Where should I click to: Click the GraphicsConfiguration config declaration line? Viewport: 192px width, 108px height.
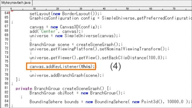tap(111, 18)
